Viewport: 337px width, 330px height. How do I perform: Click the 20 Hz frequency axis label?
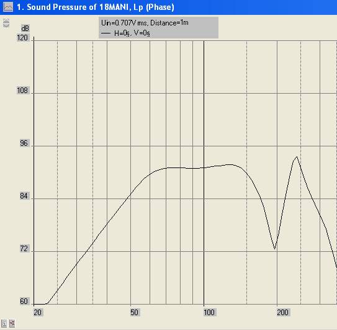tap(38, 313)
